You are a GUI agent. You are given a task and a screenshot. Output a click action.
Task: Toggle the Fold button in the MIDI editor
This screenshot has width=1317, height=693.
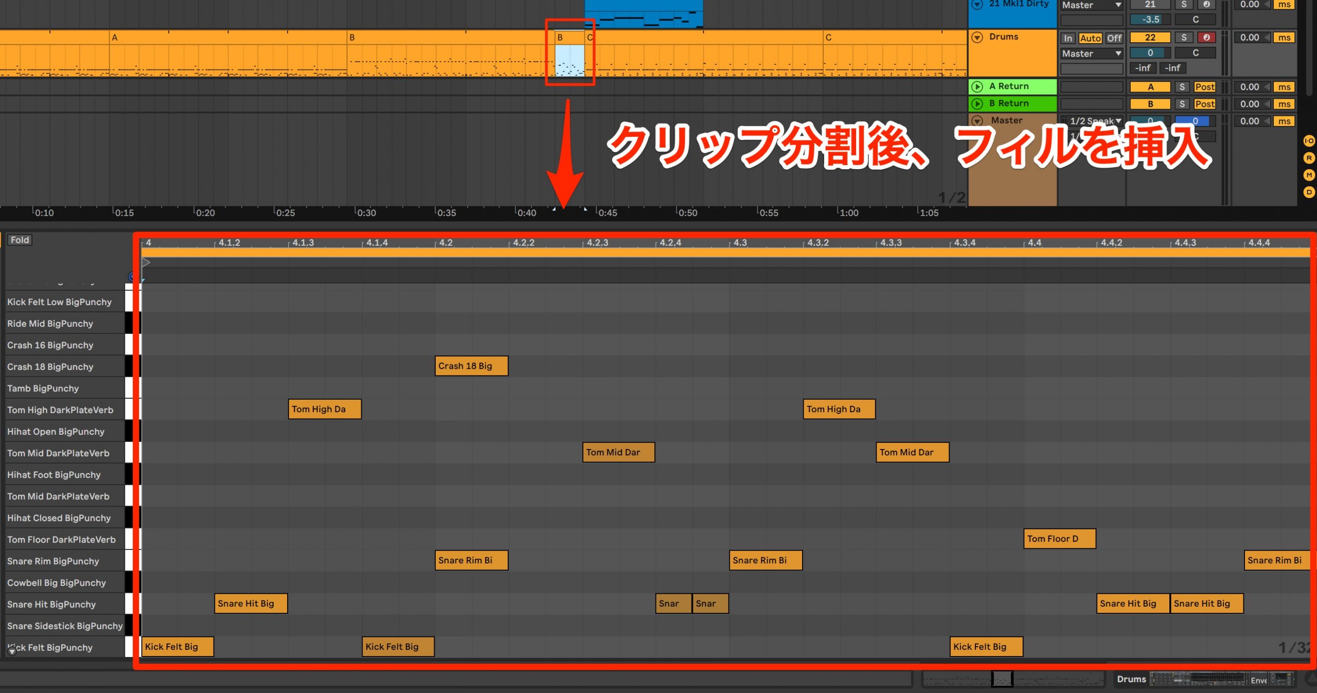[x=20, y=240]
